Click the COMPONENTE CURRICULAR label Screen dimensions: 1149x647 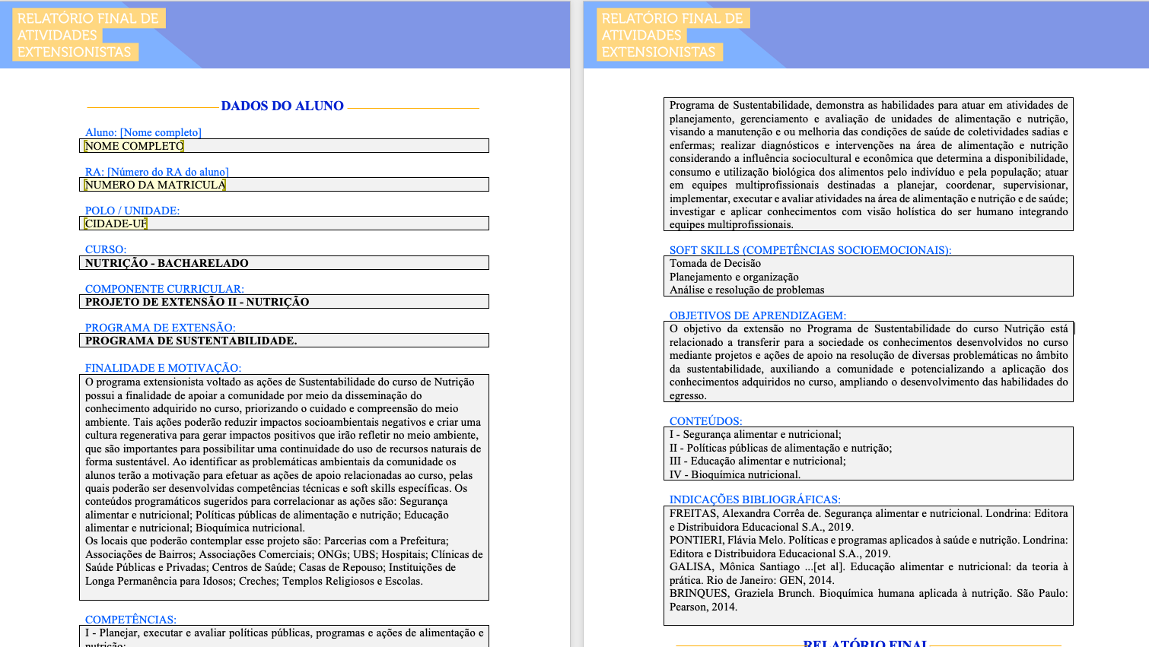point(164,289)
